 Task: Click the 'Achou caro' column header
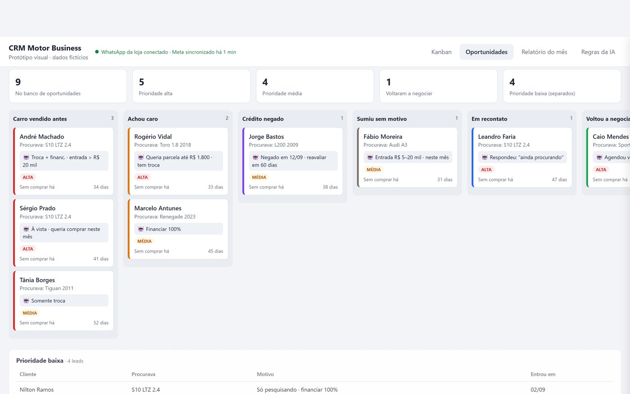(143, 119)
